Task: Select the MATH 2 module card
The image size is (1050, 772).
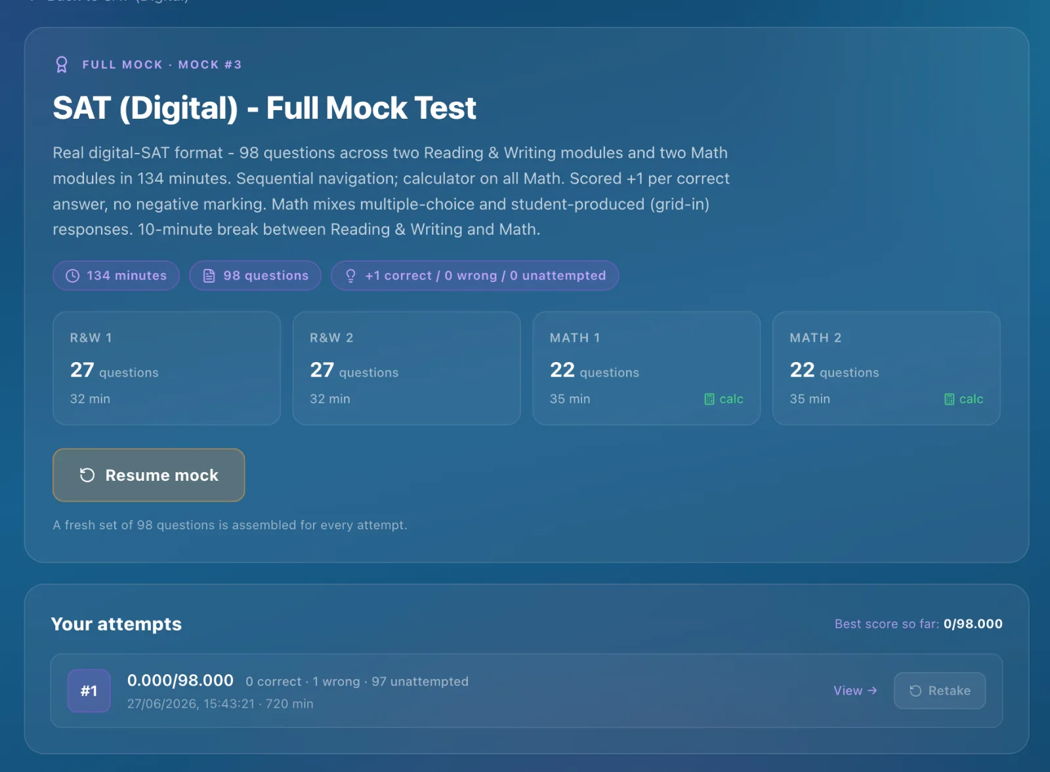Action: [x=887, y=368]
